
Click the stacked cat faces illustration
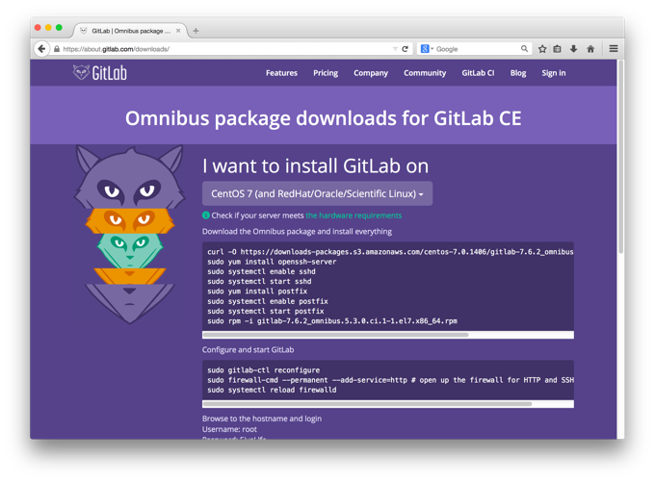click(x=129, y=234)
